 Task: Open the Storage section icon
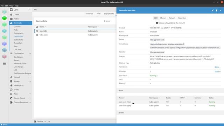pos(11,81)
